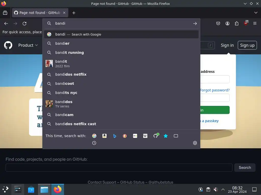The height and width of the screenshot is (195, 261).
Task: Open the Pocket save button
Action: [x=218, y=23]
